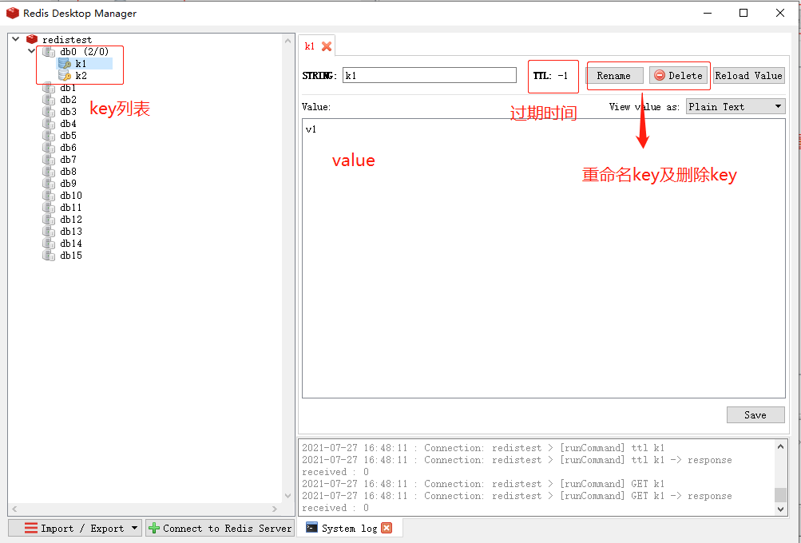Click the db10 database icon
This screenshot has width=801, height=543.
tap(49, 196)
